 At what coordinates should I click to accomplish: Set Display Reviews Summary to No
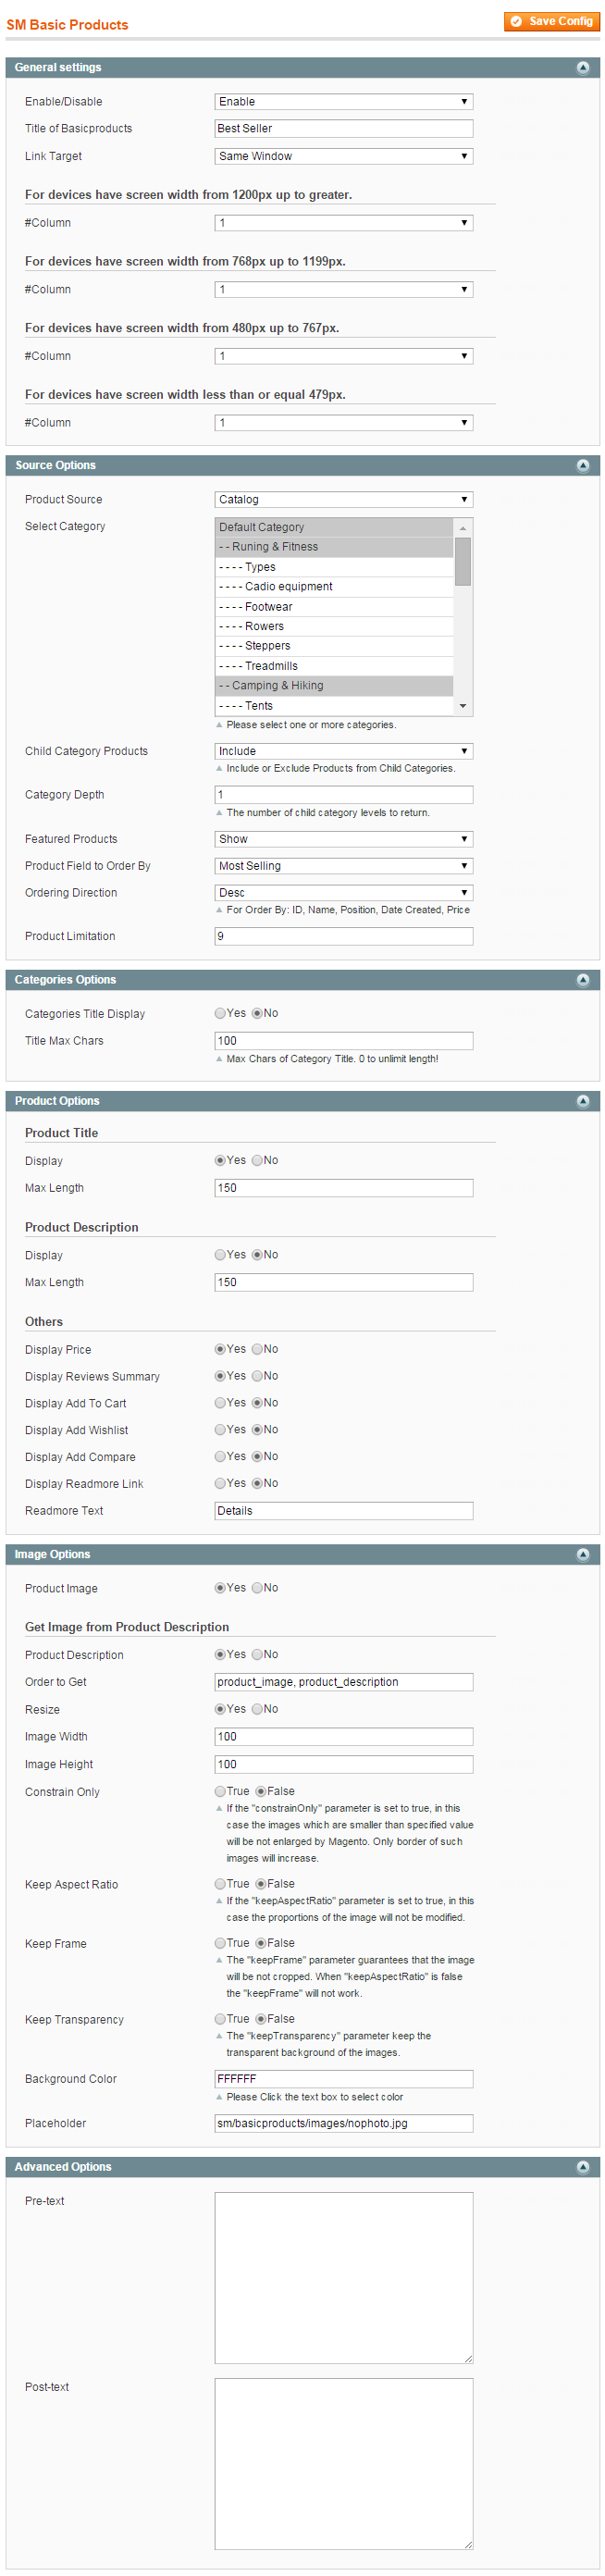tap(257, 1377)
